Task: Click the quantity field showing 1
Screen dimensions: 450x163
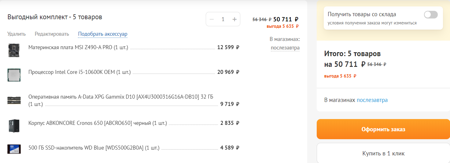Action: [223, 19]
